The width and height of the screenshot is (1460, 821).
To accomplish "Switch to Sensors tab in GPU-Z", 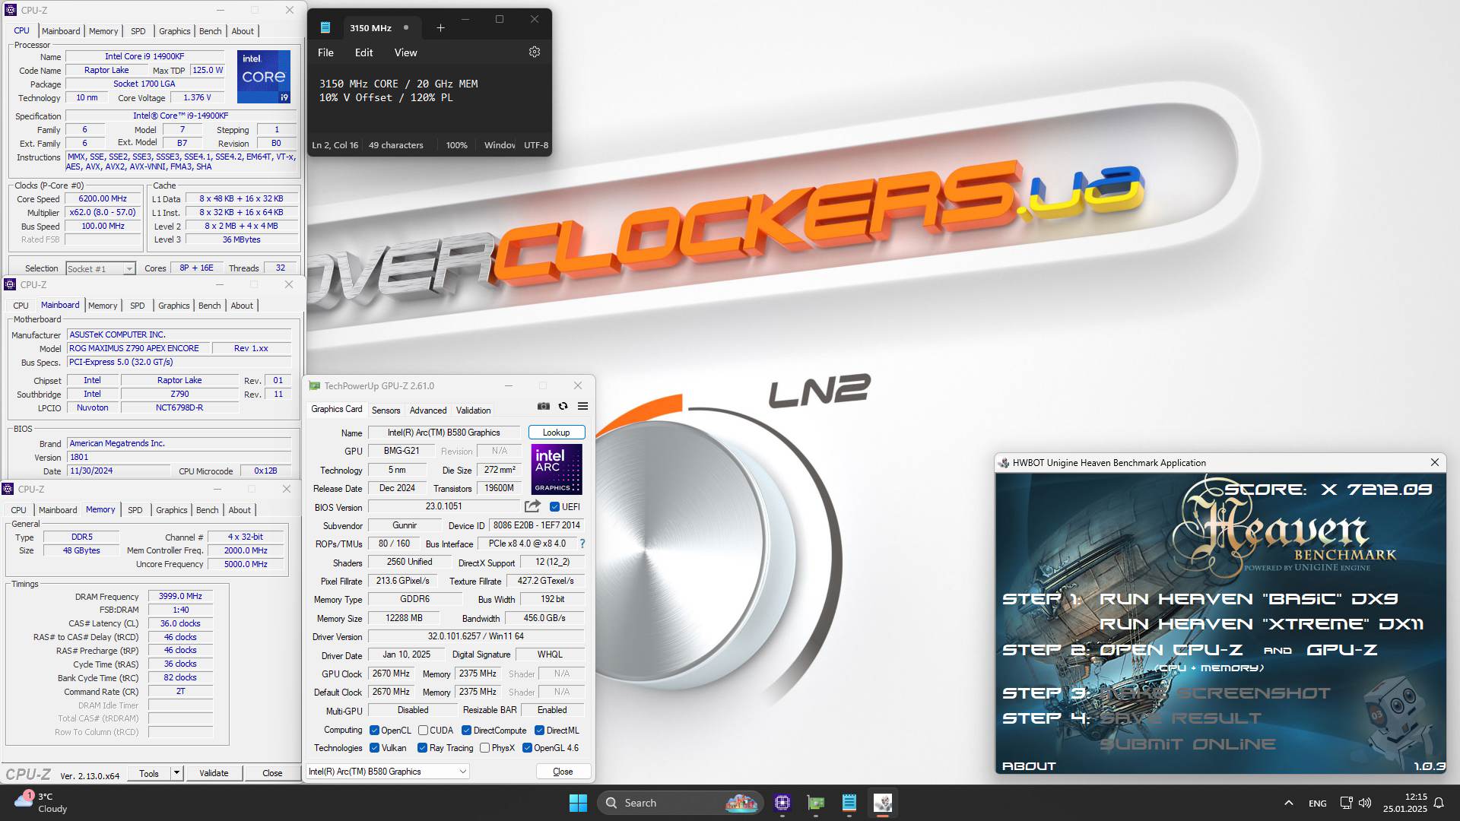I will point(386,410).
